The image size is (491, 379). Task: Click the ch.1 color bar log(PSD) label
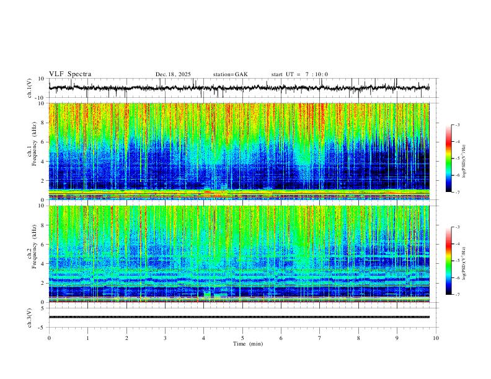464,161
